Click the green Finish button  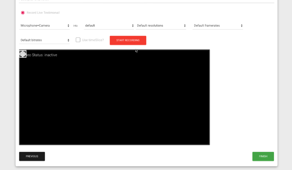pyautogui.click(x=263, y=156)
